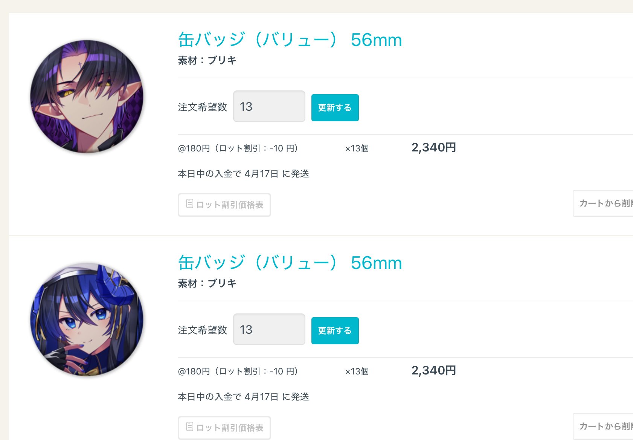Viewport: 633px width, 440px height.
Task: Select the first item's 2,340円 subtotal
Action: tap(434, 147)
